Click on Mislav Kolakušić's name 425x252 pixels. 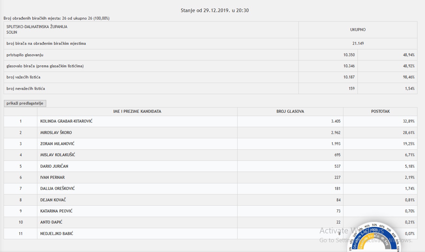[x=58, y=155]
